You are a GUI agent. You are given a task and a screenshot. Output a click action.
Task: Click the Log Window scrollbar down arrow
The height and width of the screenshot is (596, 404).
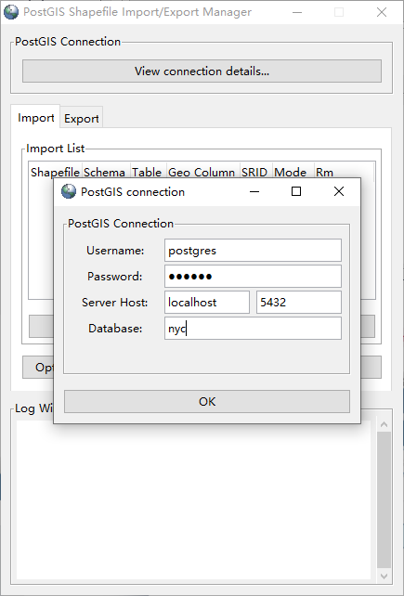pos(384,576)
